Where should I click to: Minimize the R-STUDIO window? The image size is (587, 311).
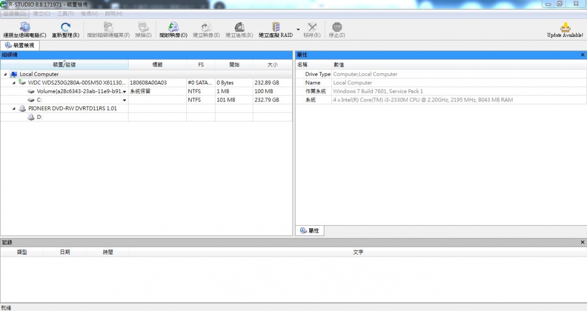tap(548, 4)
